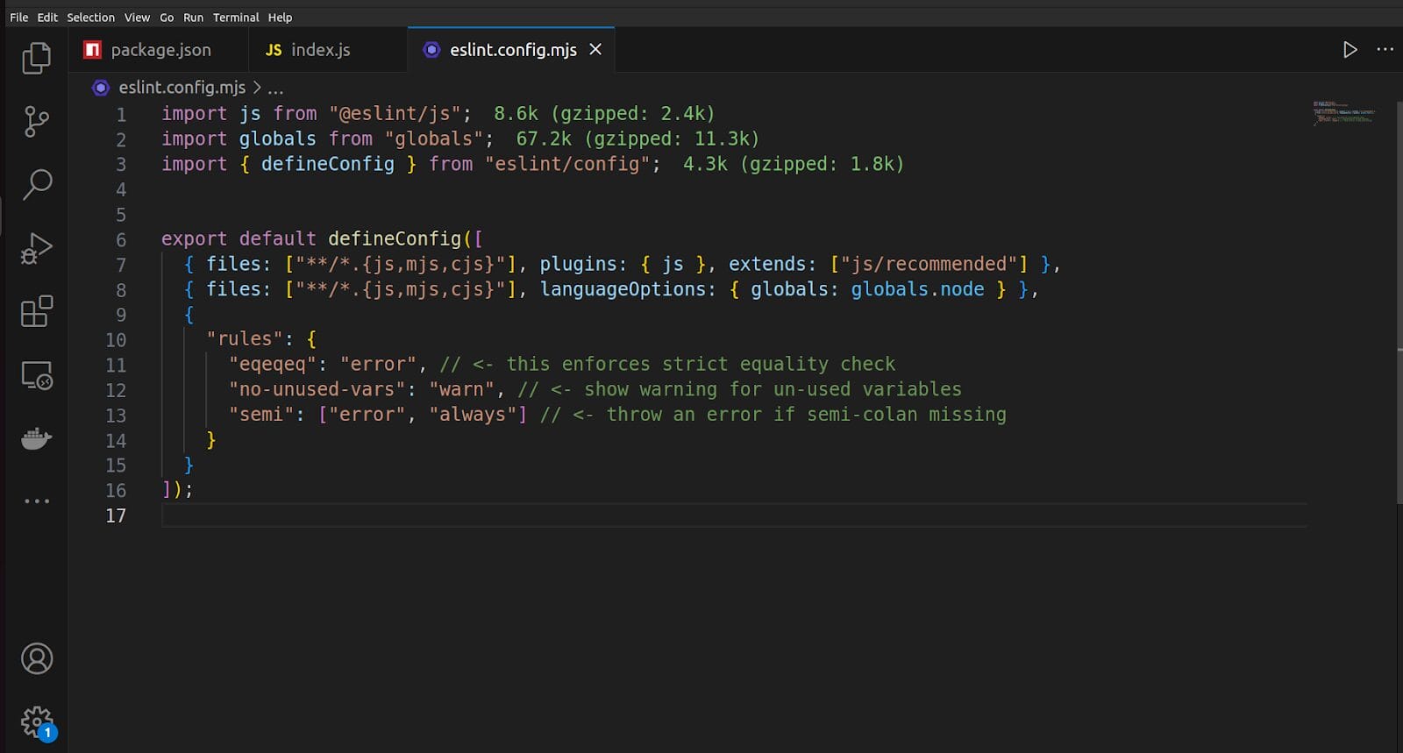Open Run and Debug view

pos(36,248)
